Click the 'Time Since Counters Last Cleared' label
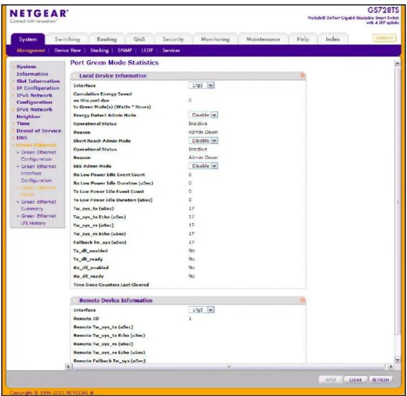Image resolution: width=407 pixels, height=396 pixels. tap(111, 285)
